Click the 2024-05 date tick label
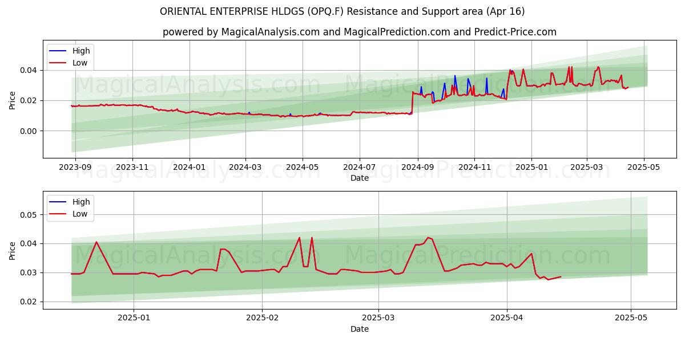The width and height of the screenshot is (685, 342). (302, 168)
